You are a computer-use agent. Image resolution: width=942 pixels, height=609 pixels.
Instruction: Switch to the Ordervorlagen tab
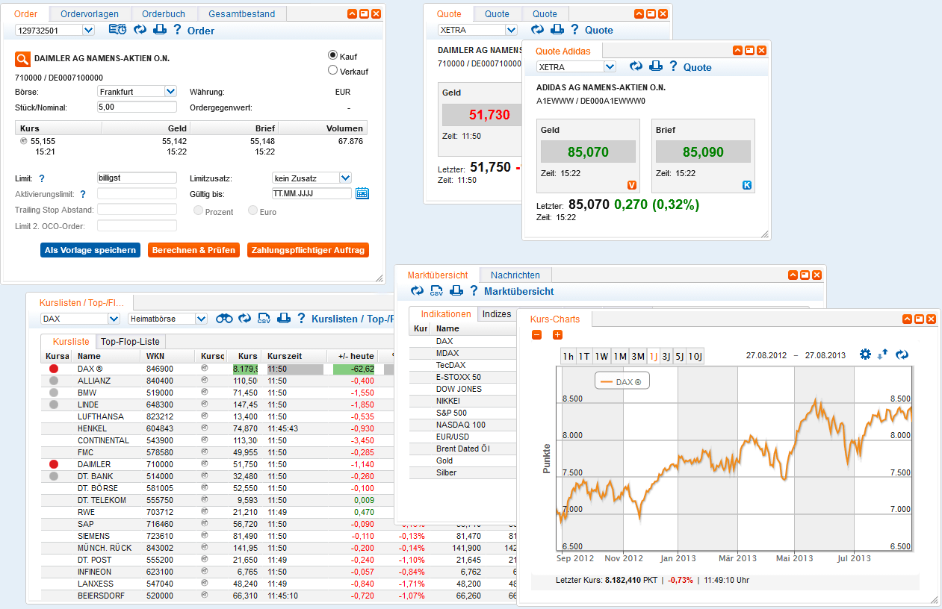click(90, 13)
